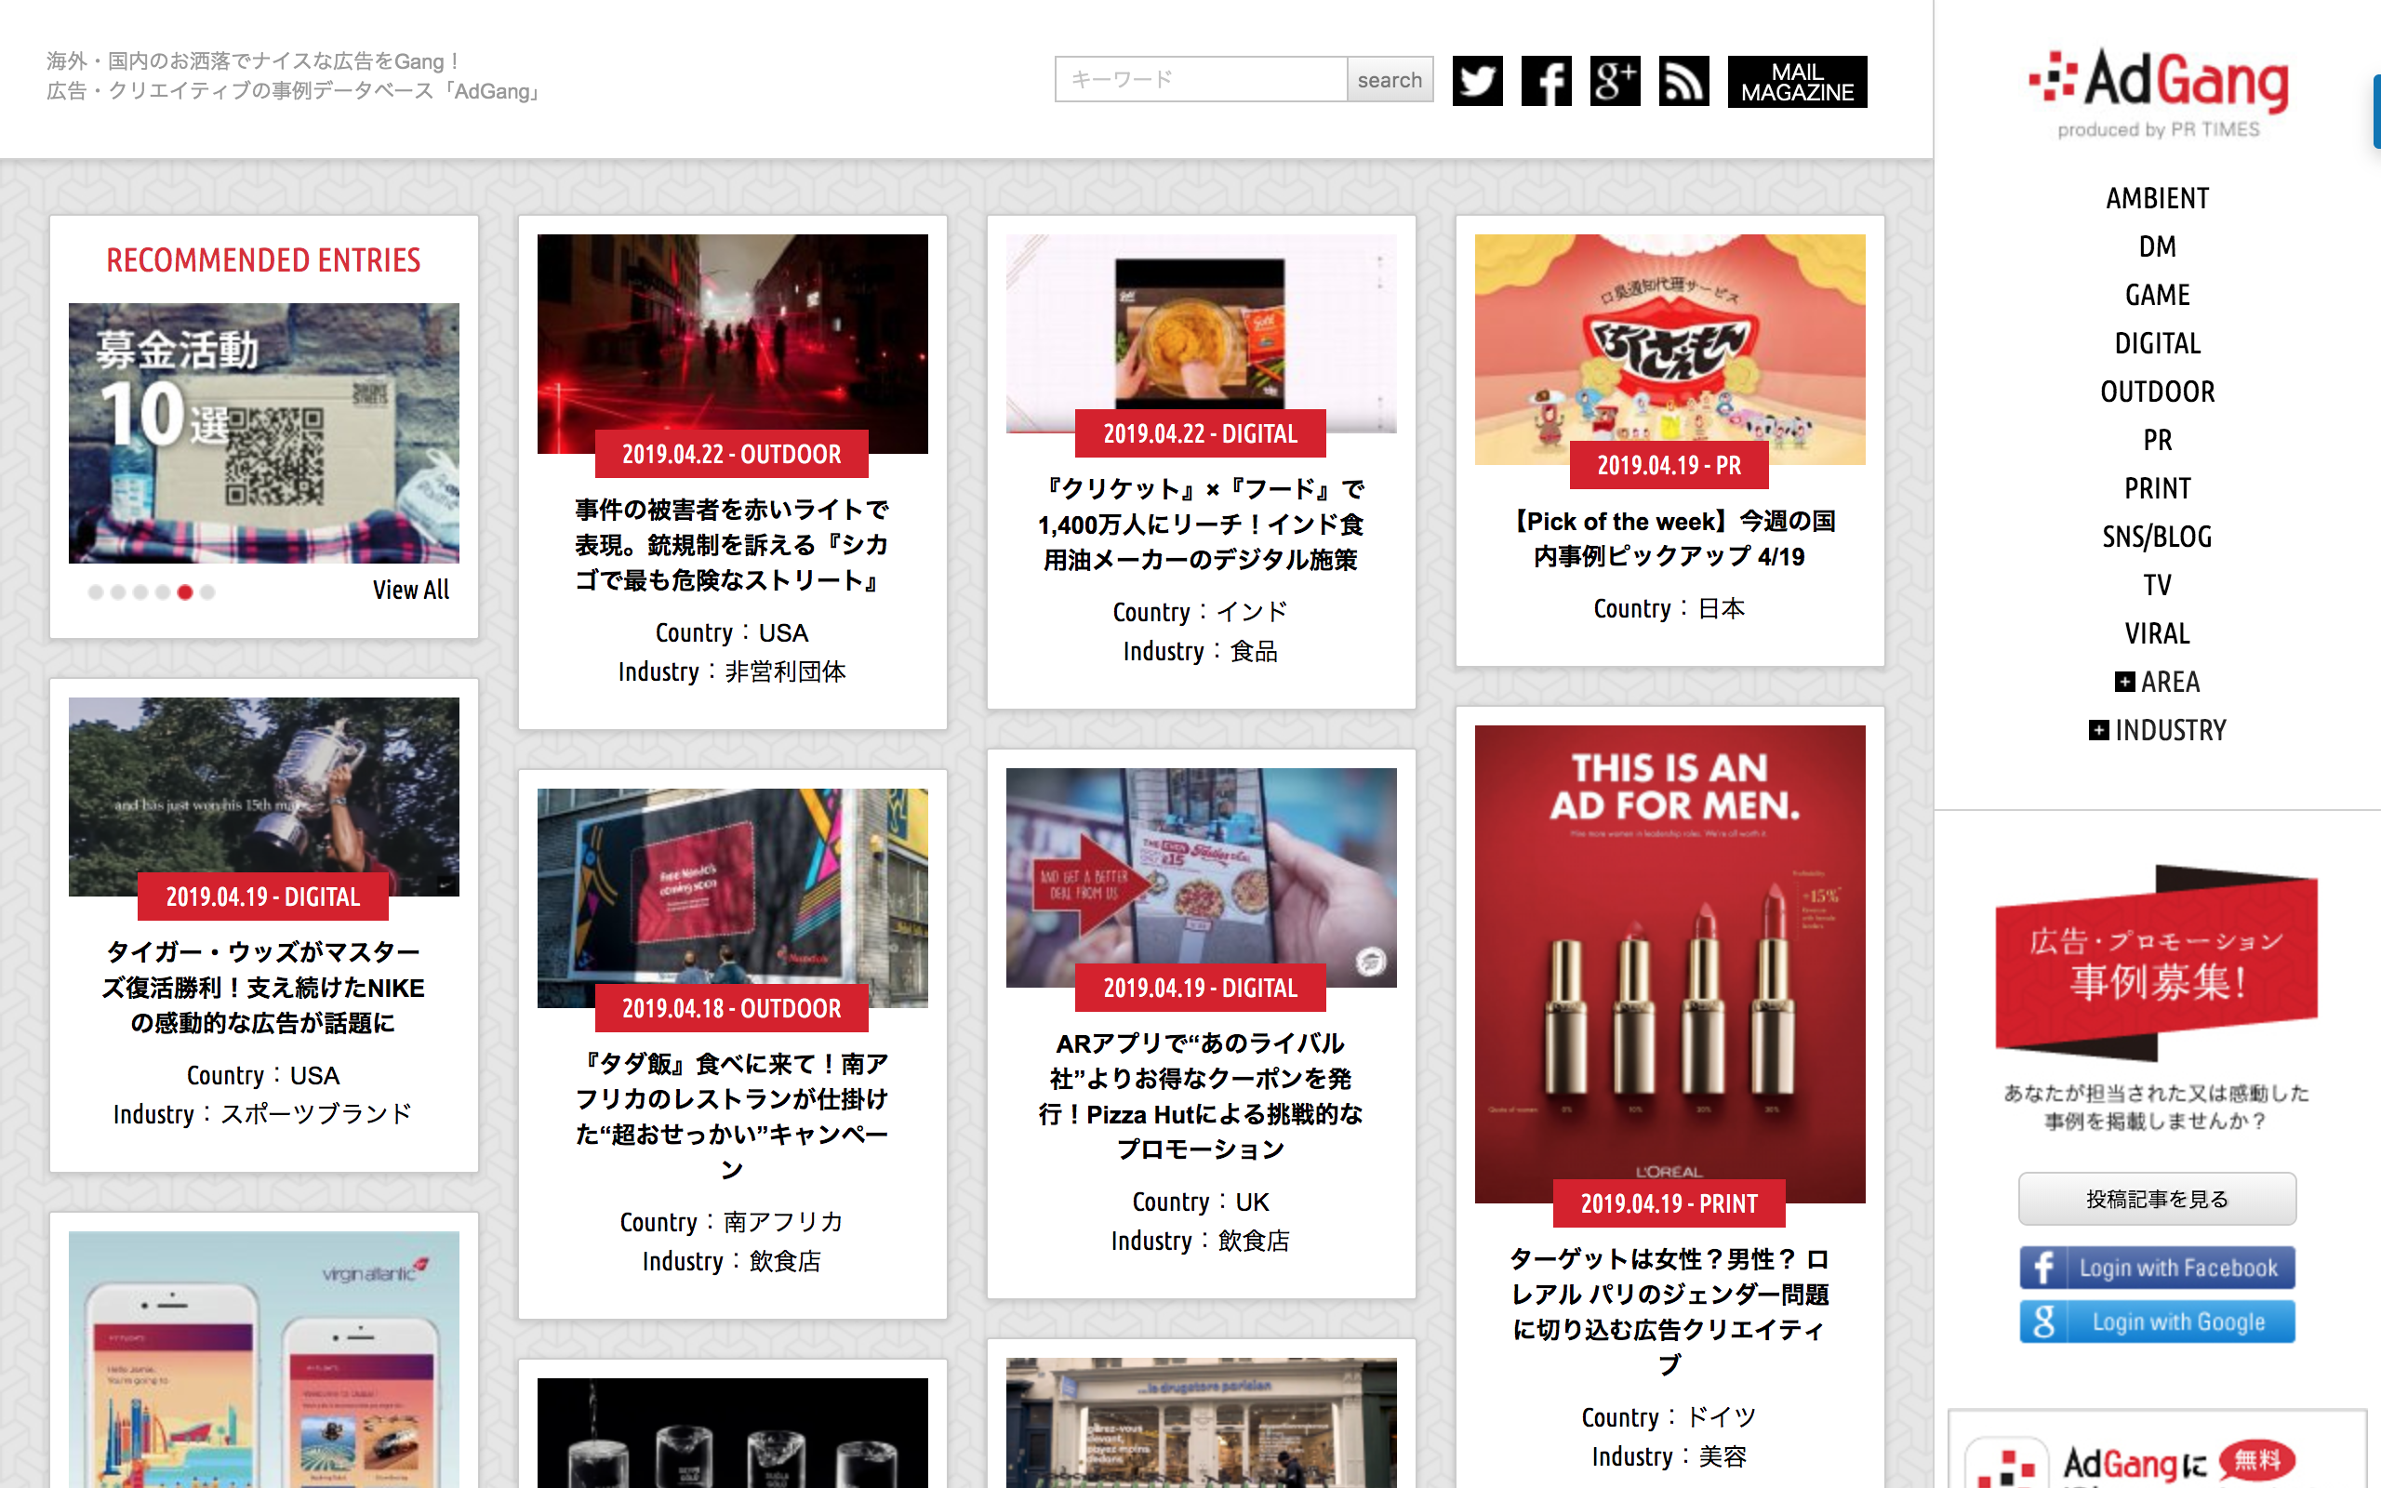This screenshot has width=2381, height=1488.
Task: Open the Twitter icon in header
Action: click(x=1477, y=81)
